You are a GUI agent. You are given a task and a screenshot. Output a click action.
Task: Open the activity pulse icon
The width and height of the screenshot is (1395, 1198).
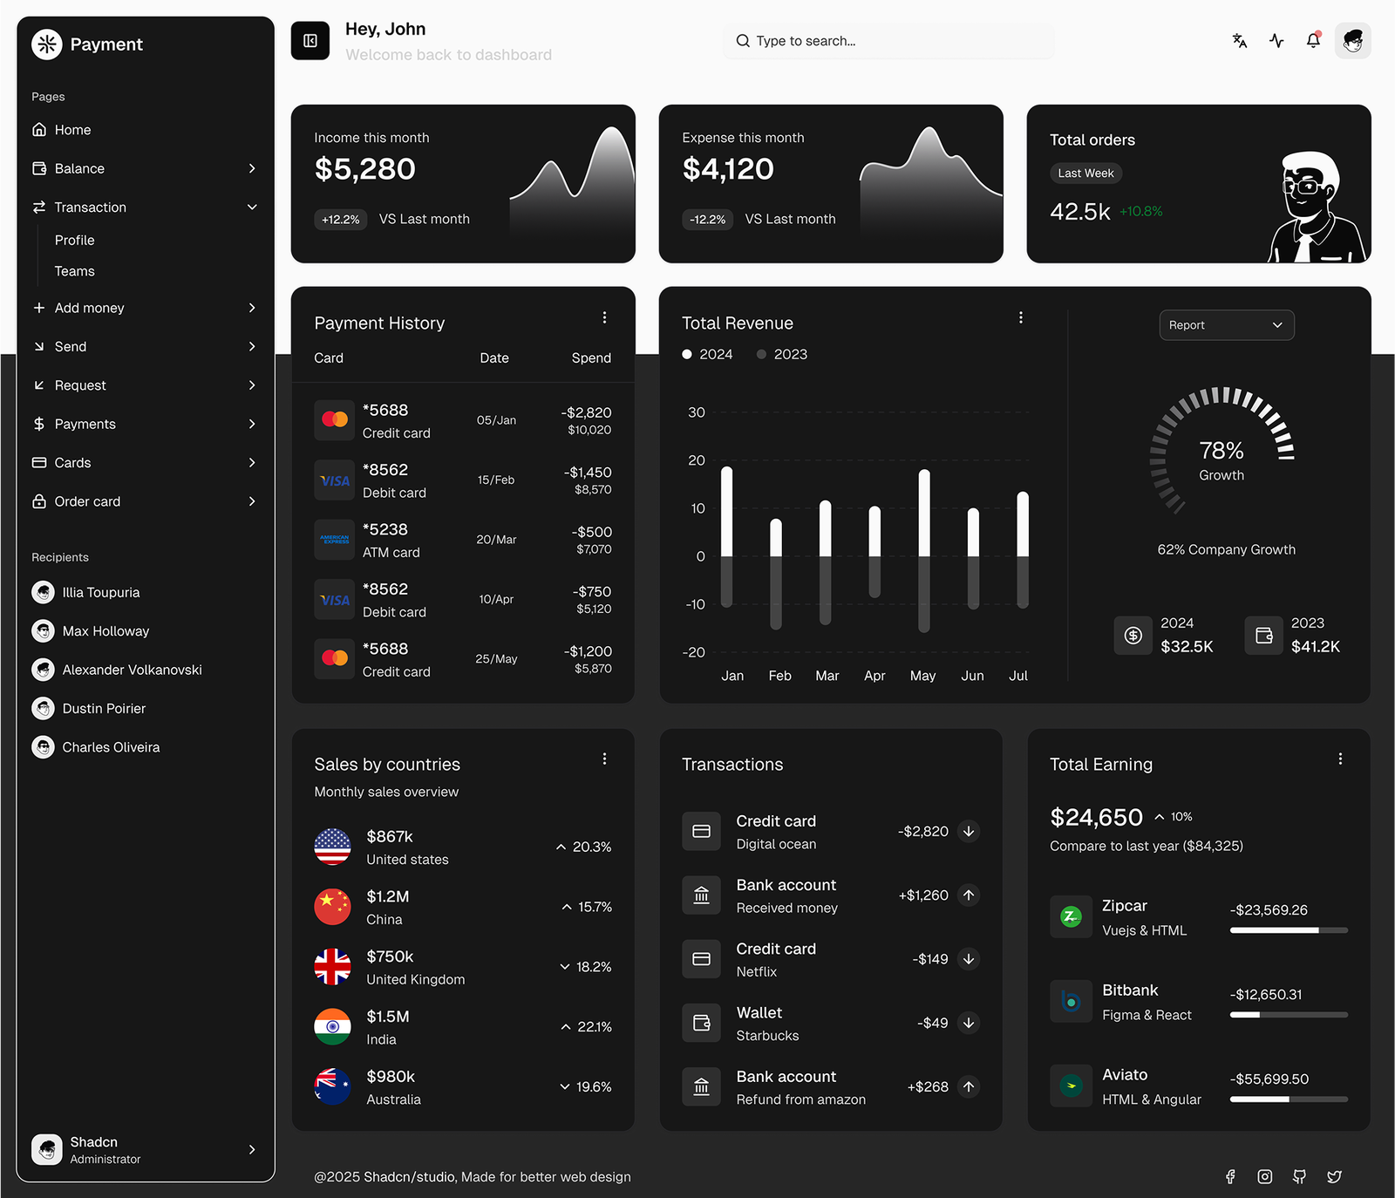click(x=1276, y=40)
